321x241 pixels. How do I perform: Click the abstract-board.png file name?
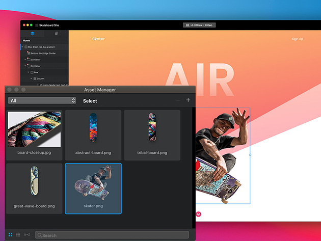(x=93, y=153)
